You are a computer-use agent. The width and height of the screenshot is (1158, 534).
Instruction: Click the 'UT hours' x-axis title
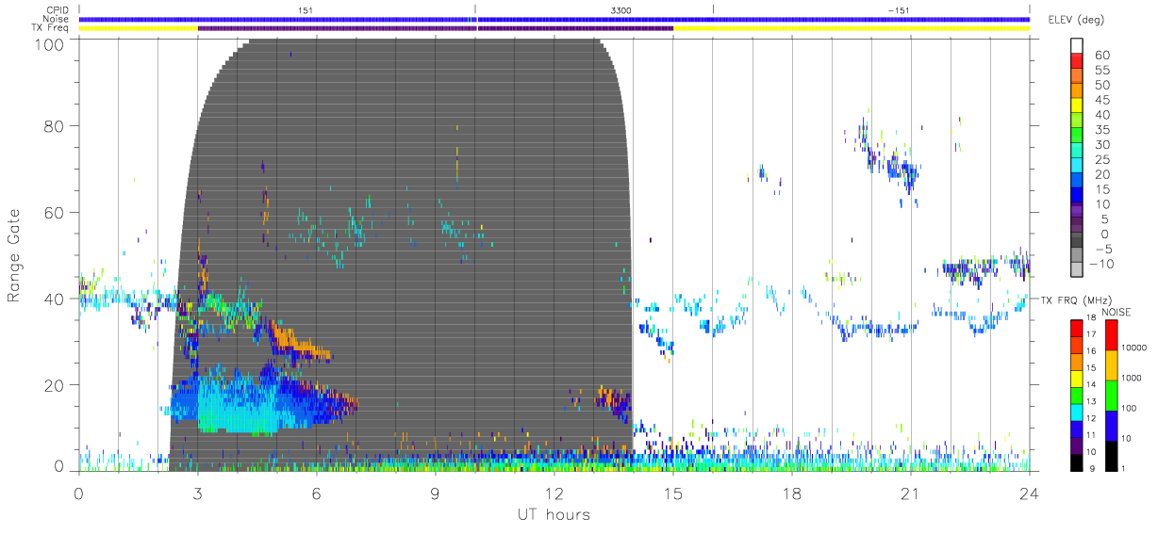(554, 514)
